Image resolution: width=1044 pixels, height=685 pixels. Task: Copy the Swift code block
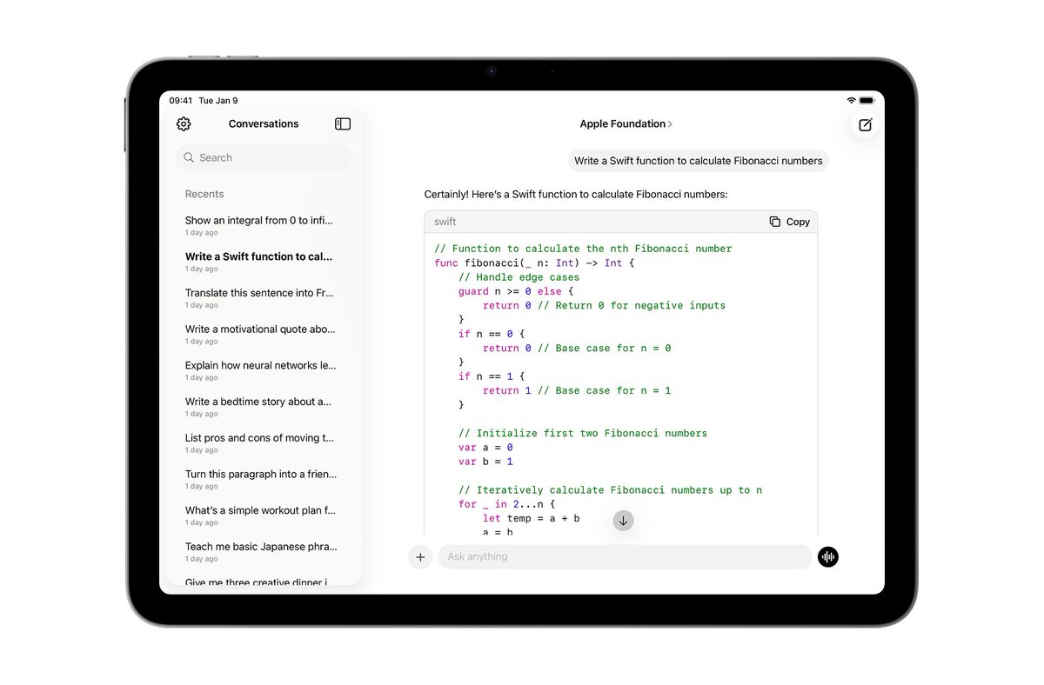click(x=790, y=222)
